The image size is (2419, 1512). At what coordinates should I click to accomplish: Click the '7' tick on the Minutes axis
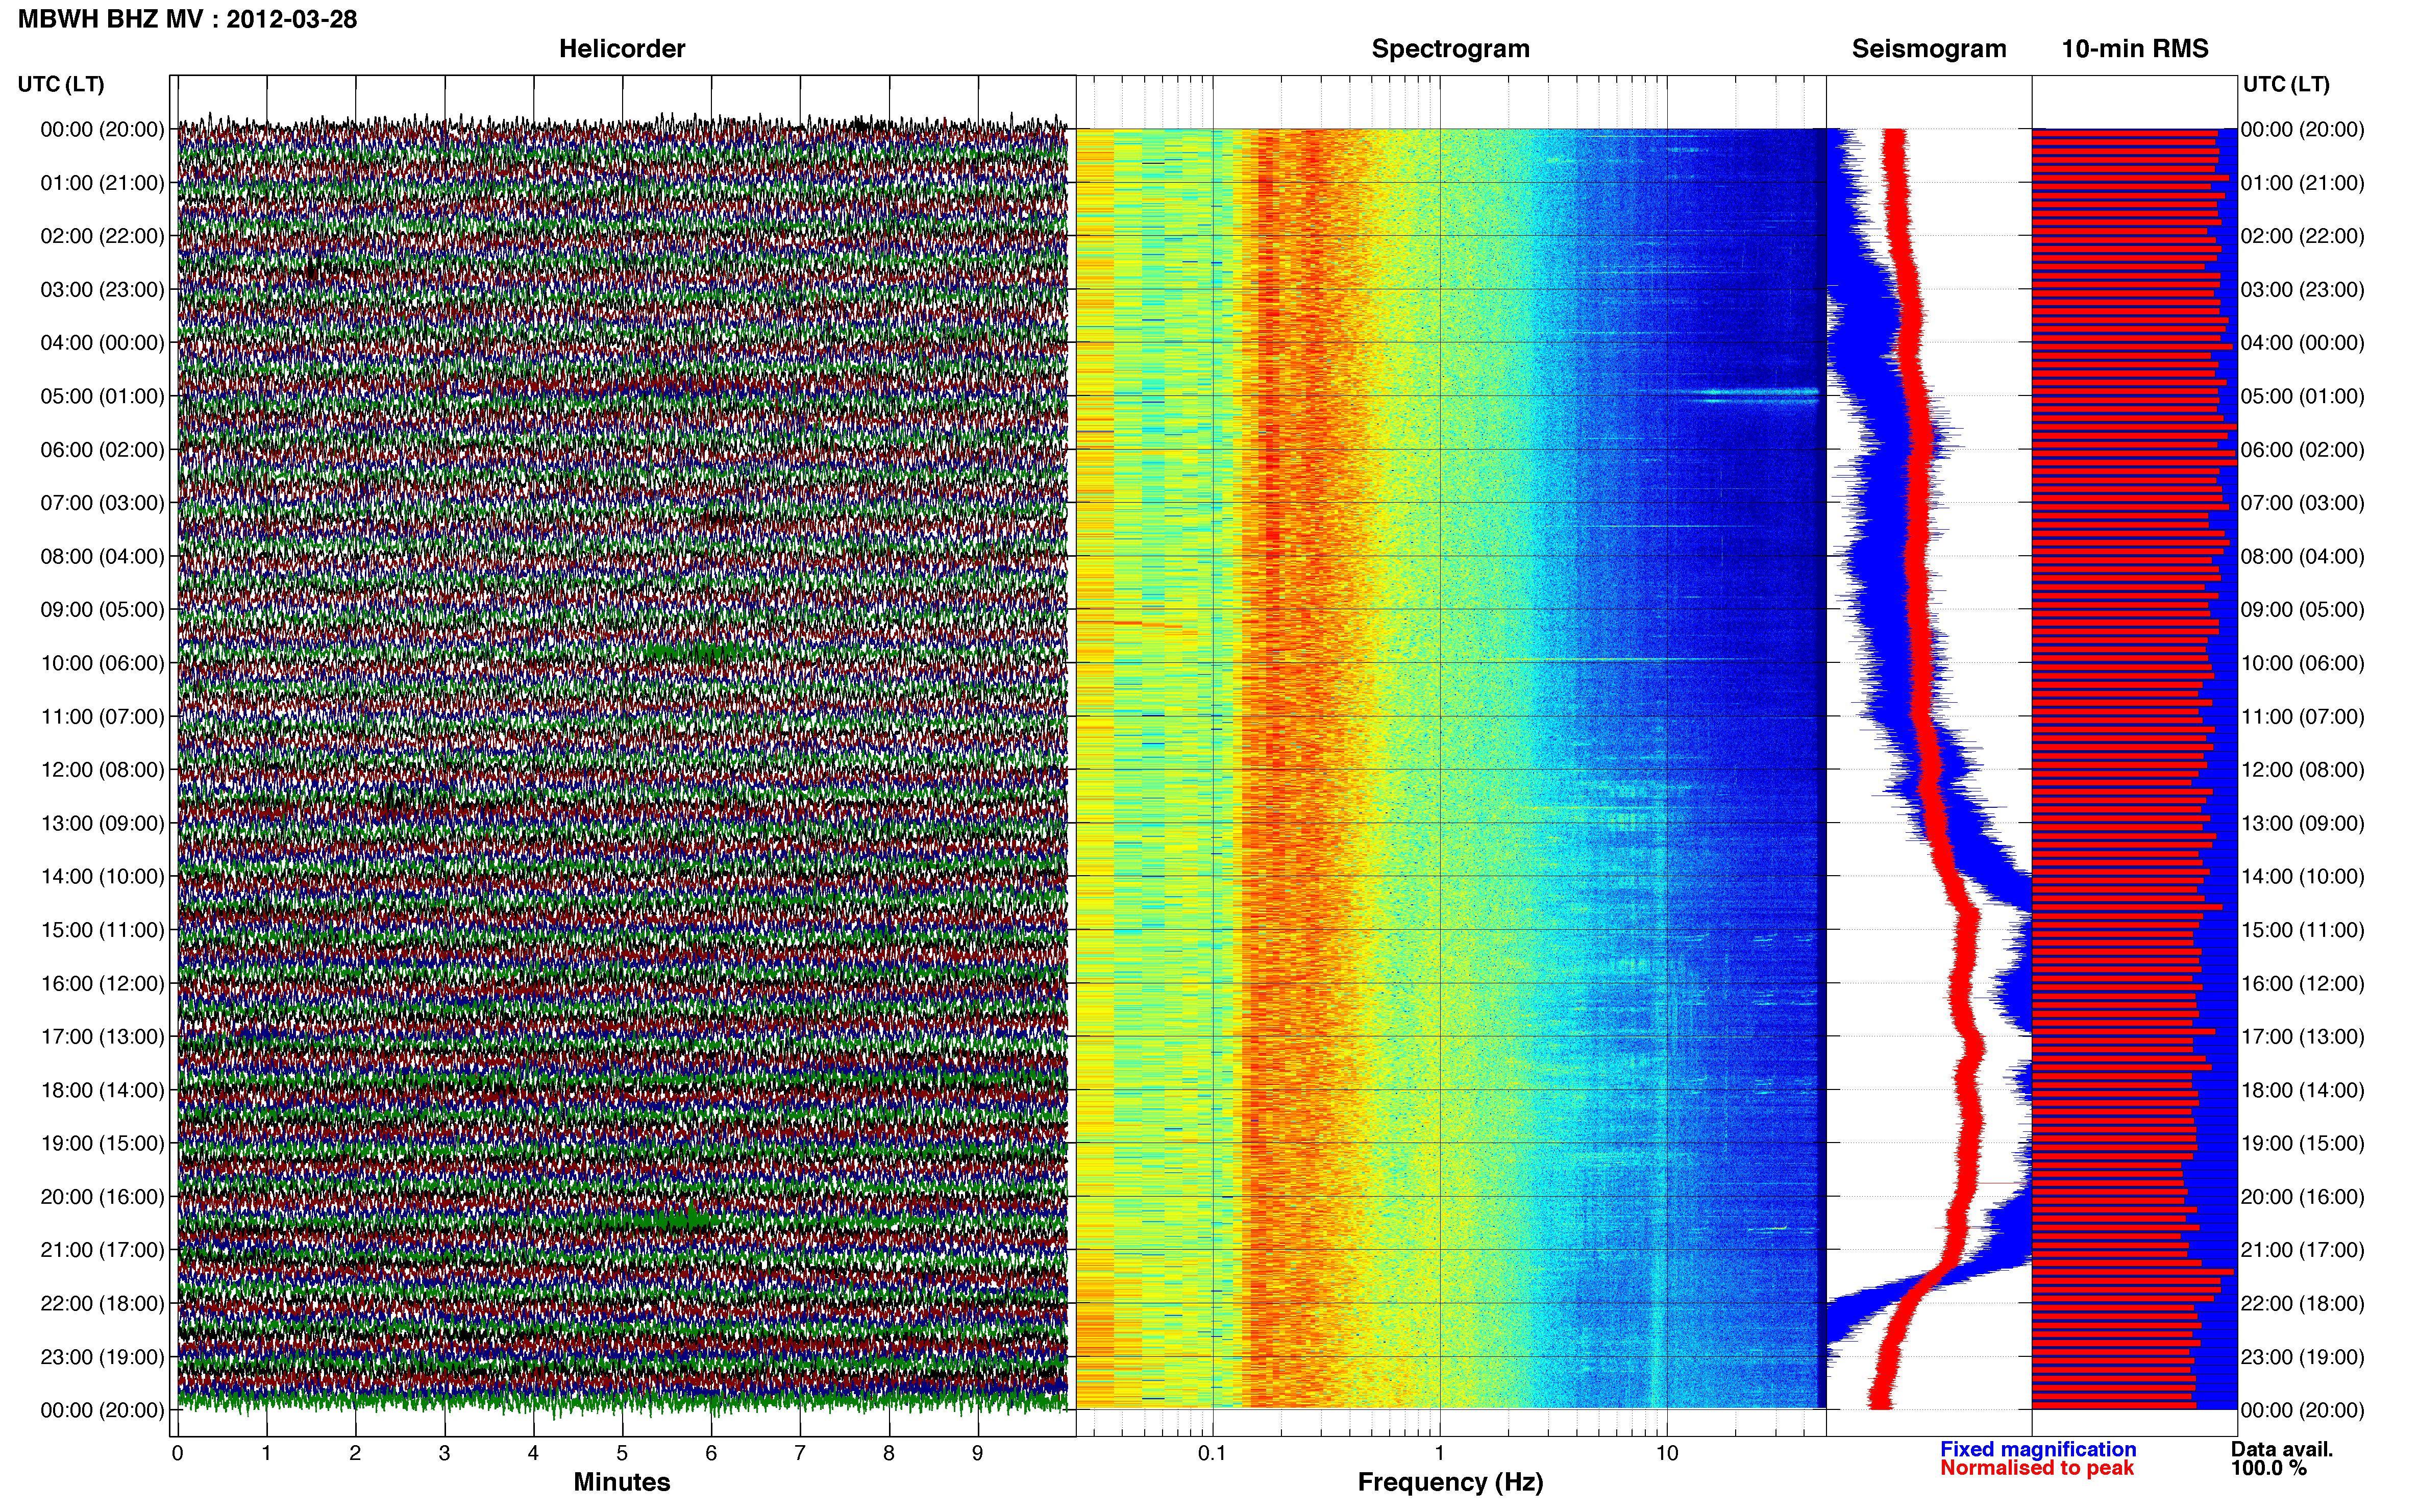pyautogui.click(x=800, y=1453)
